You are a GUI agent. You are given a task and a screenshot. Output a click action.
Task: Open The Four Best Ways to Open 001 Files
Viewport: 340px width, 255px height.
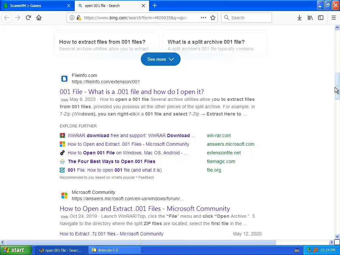(112, 162)
